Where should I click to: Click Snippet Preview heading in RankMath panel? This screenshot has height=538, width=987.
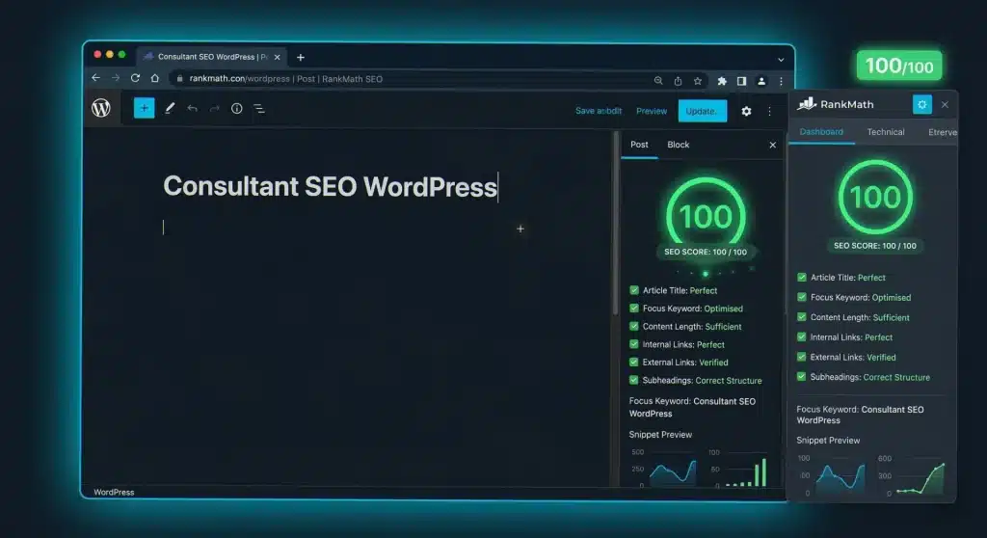pyautogui.click(x=828, y=441)
